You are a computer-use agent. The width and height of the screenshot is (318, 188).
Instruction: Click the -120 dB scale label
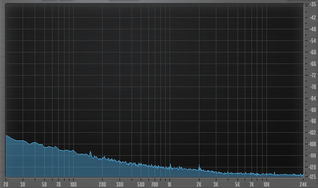tap(312, 167)
